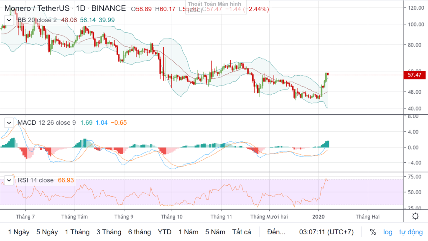Select the '1 Ngày' time range

tap(19, 232)
